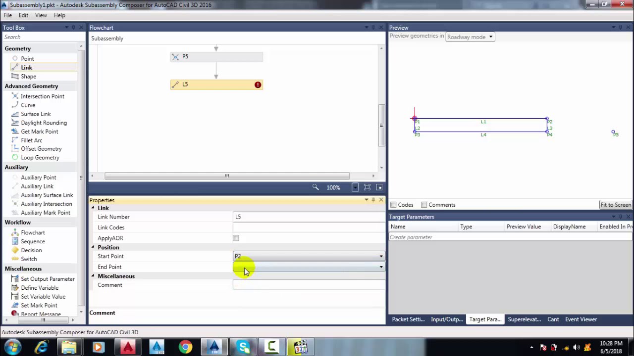Image resolution: width=634 pixels, height=356 pixels.
Task: Collapse the Position properties group
Action: pos(93,247)
